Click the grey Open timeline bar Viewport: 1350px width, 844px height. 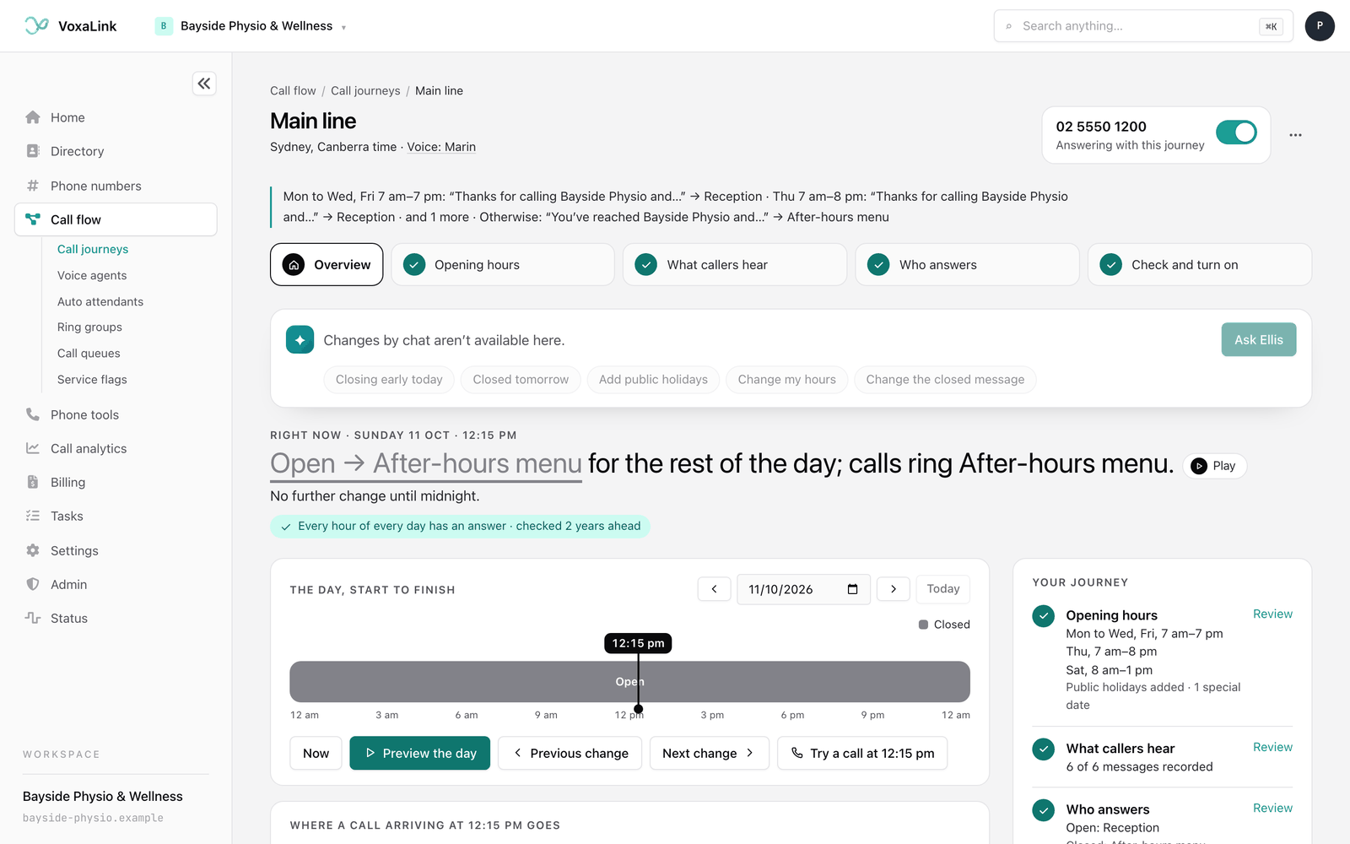(x=629, y=682)
